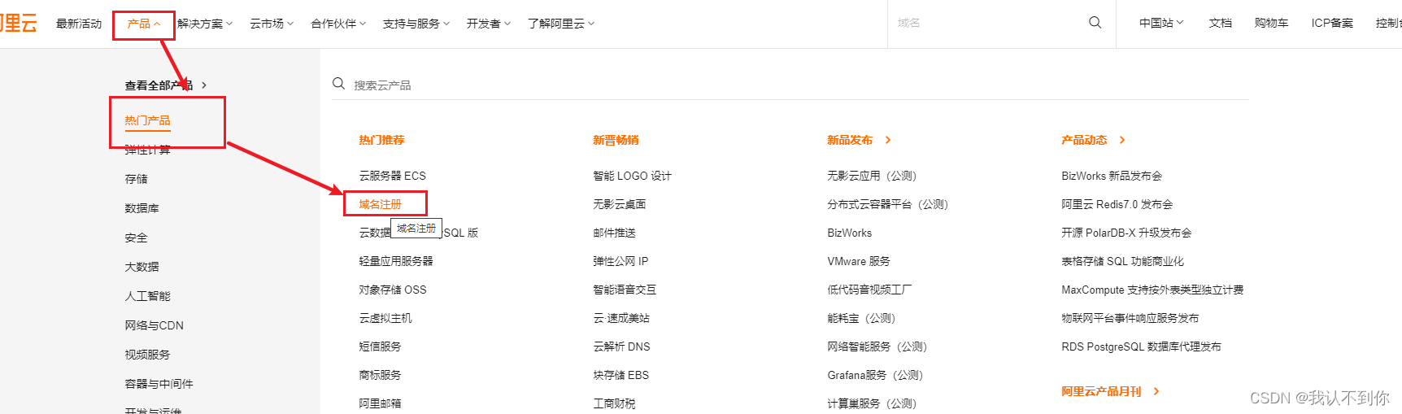Open the 合作伙伴 dropdown

click(338, 24)
